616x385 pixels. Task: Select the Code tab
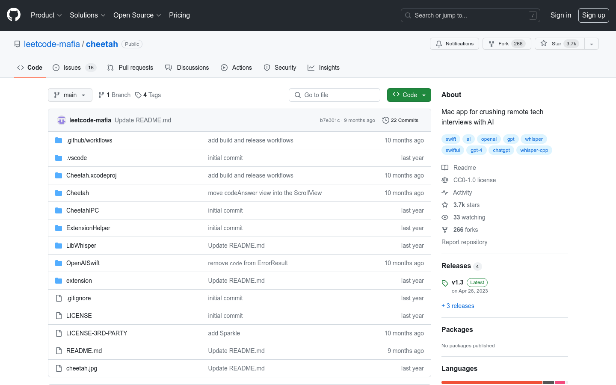(30, 68)
